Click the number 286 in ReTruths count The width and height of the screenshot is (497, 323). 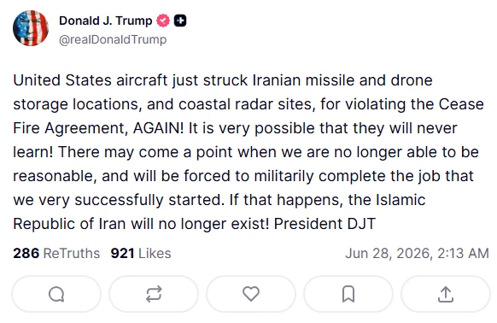click(26, 253)
